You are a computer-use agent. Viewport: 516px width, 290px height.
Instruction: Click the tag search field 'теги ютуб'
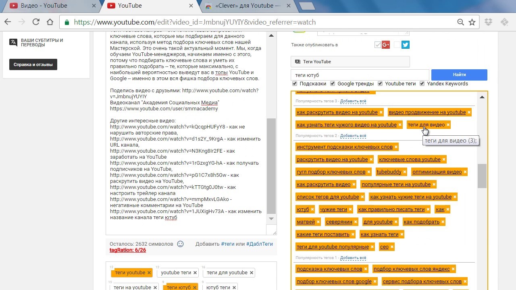pyautogui.click(x=360, y=75)
